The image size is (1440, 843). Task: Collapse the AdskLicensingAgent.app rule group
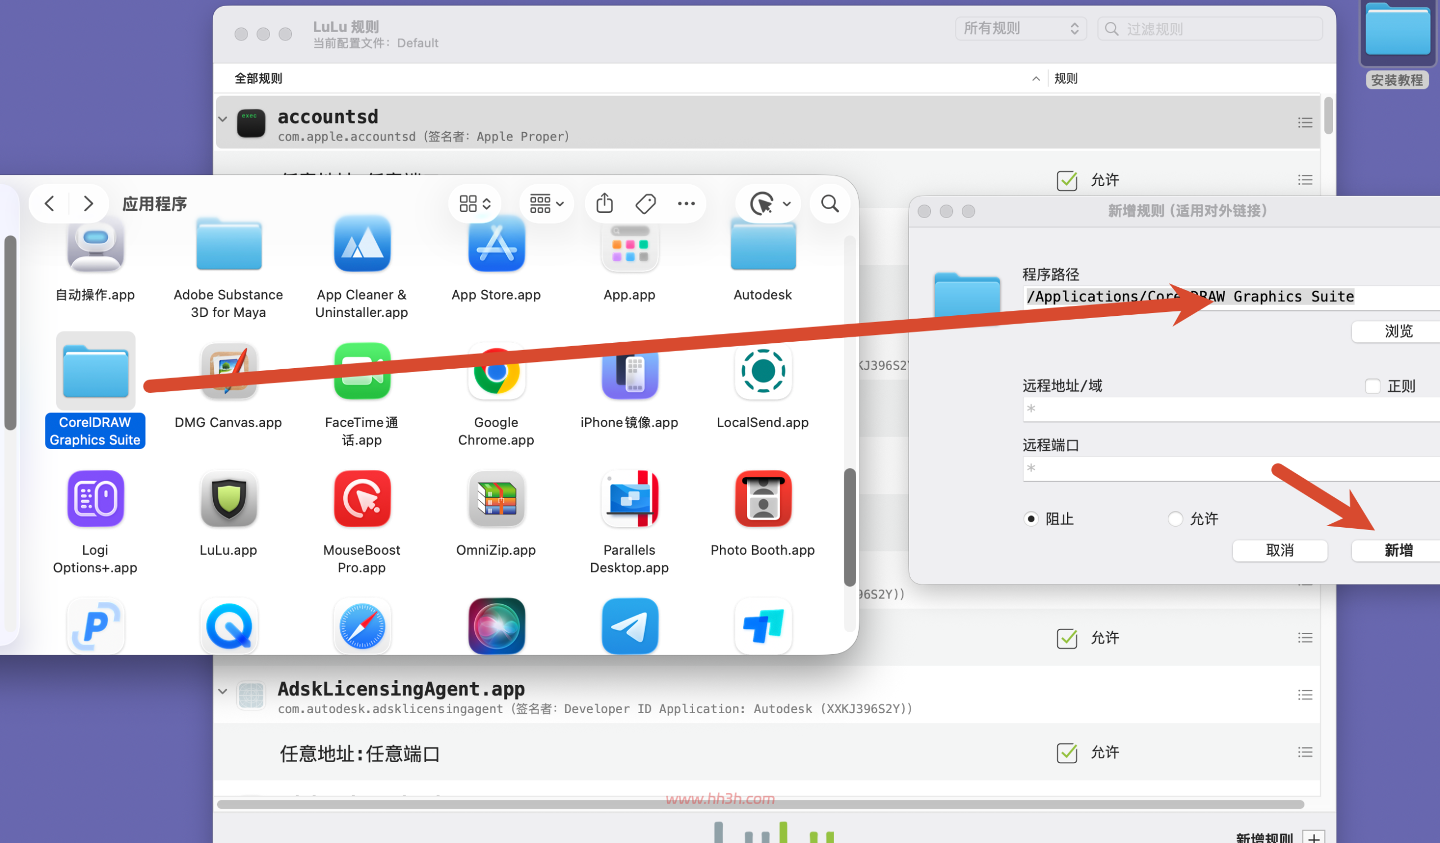(x=223, y=692)
